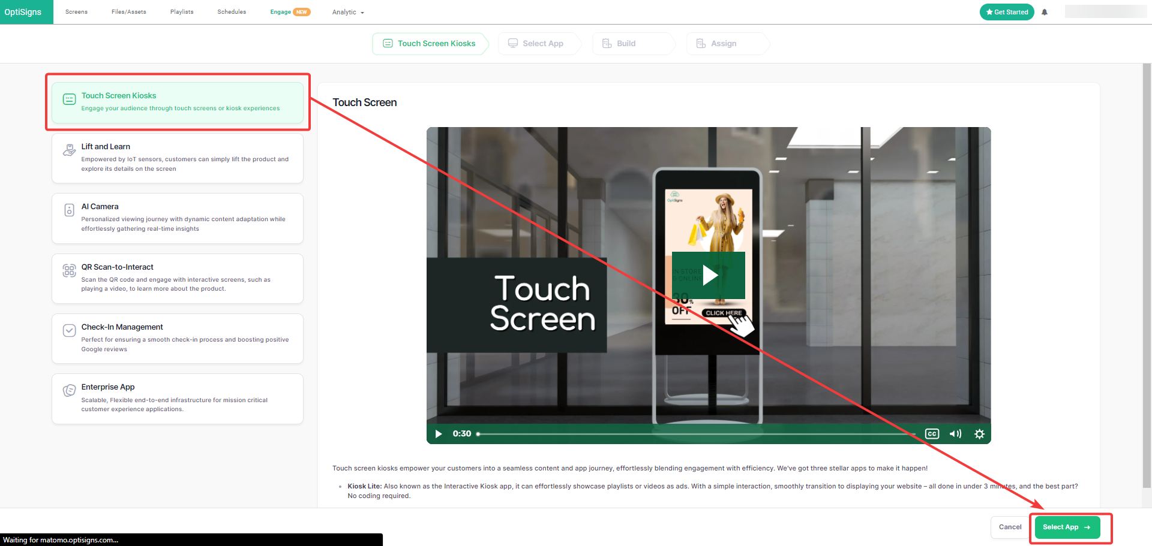Screen dimensions: 1152x546
Task: Toggle closed captions on the video
Action: tap(932, 434)
